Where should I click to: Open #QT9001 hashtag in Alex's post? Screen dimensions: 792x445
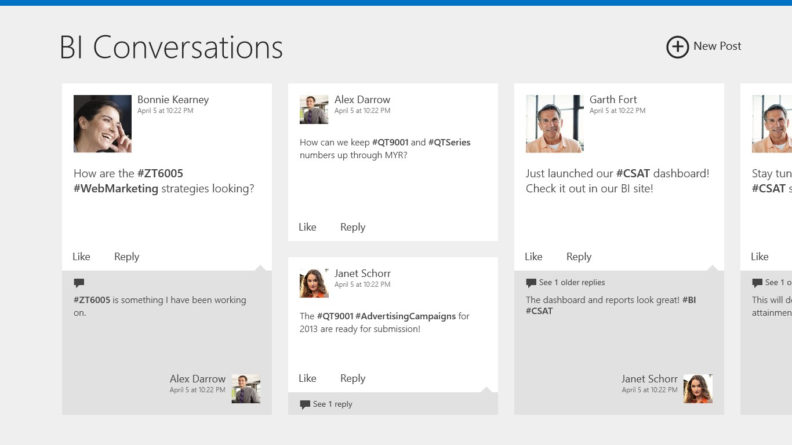coord(390,143)
